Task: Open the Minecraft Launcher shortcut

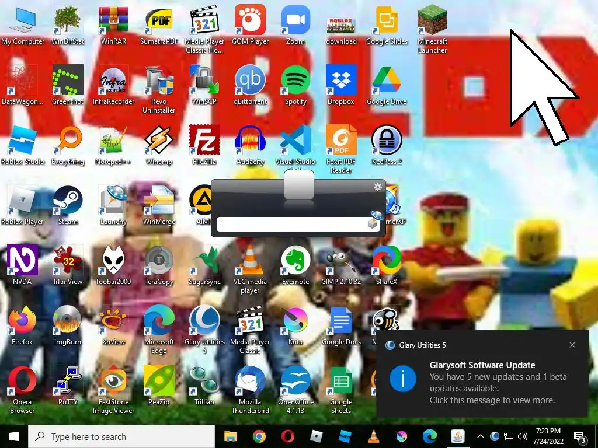Action: click(432, 29)
